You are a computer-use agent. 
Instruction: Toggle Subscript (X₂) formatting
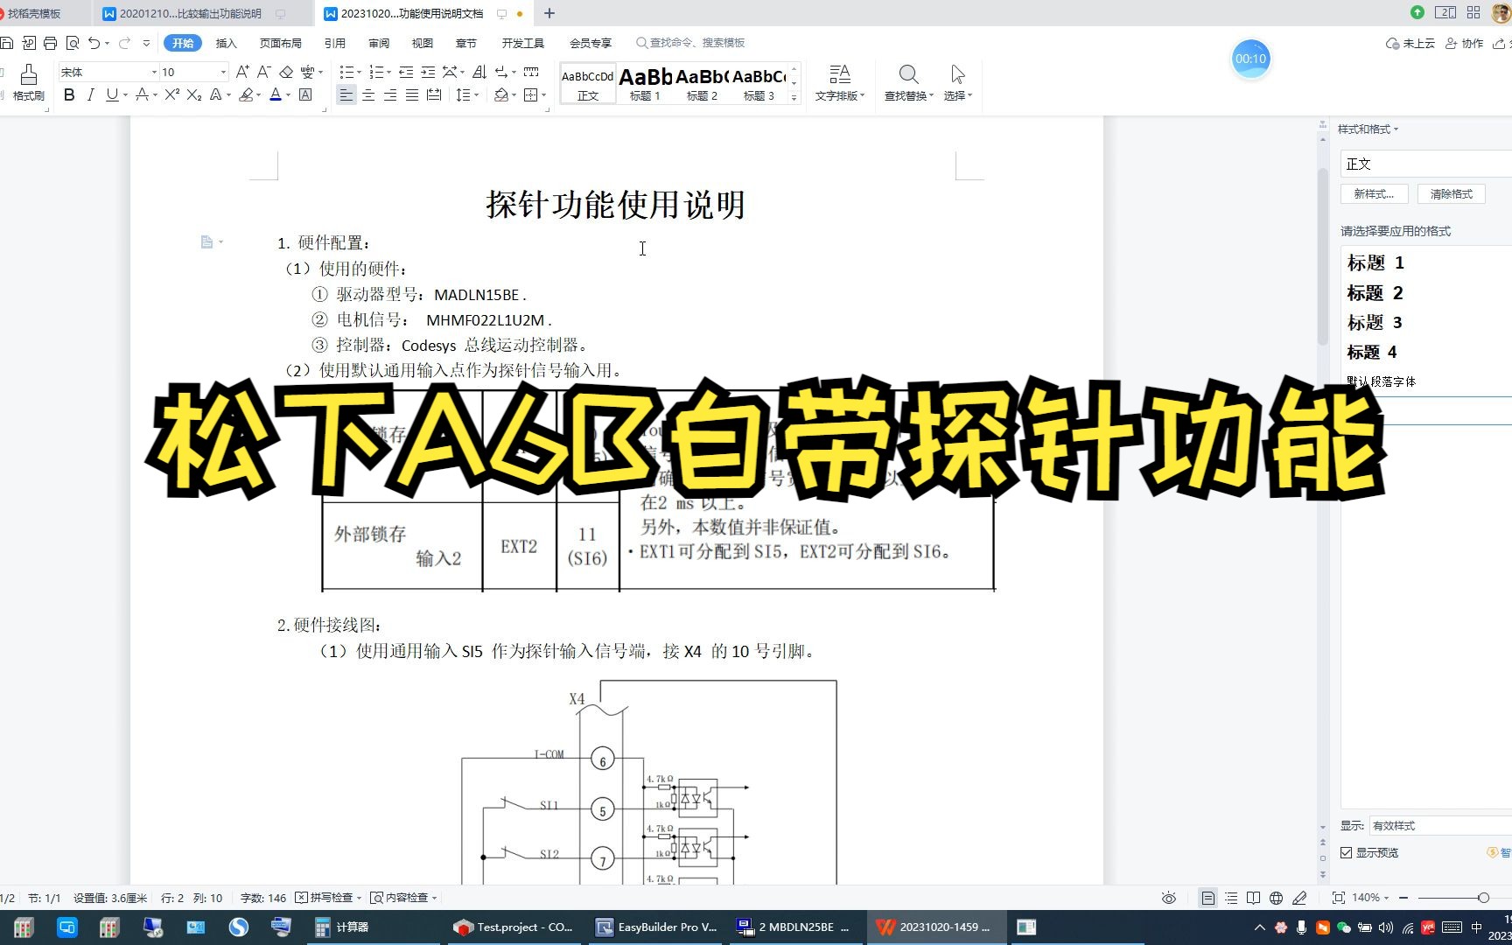194,94
